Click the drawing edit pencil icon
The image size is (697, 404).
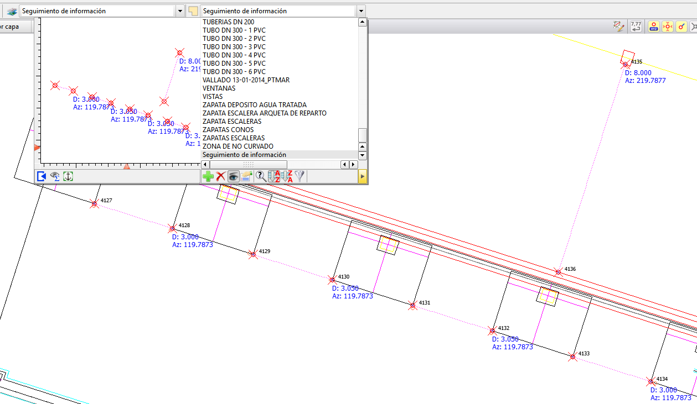(619, 26)
